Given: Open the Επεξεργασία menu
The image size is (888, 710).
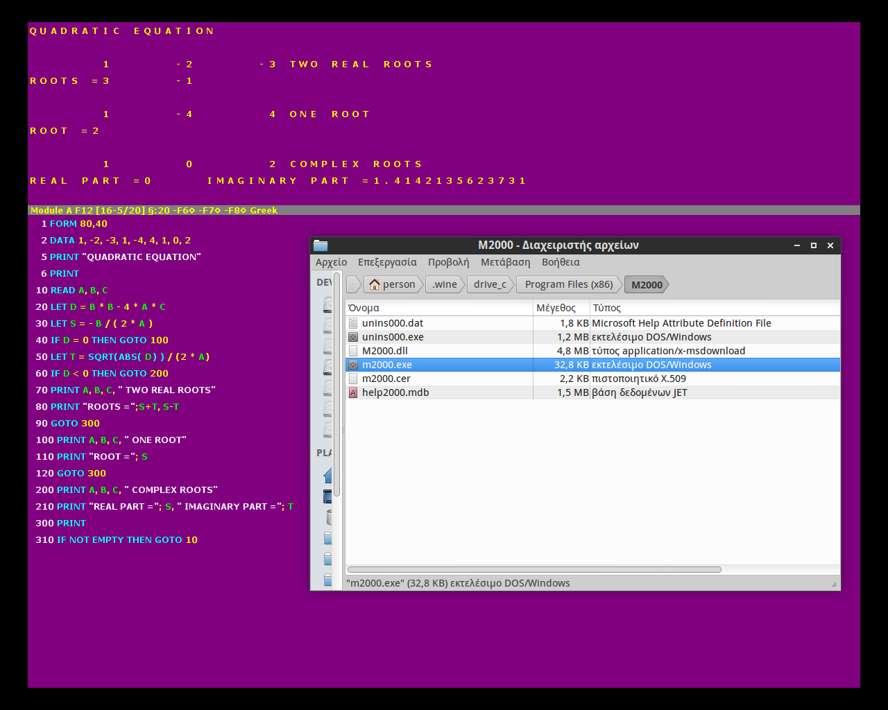Looking at the screenshot, I should coord(387,262).
